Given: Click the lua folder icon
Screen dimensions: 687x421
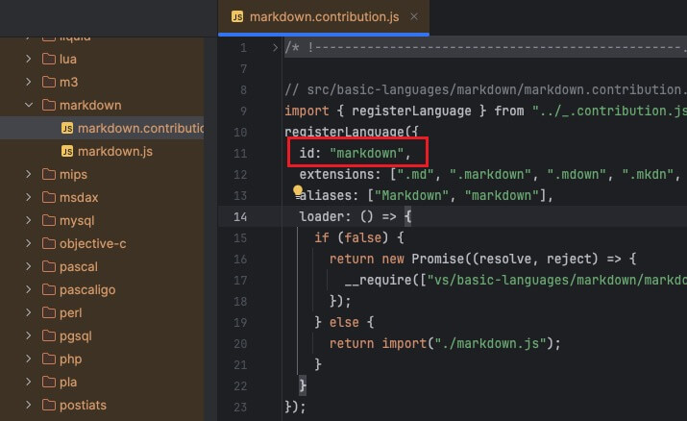Looking at the screenshot, I should (49, 59).
